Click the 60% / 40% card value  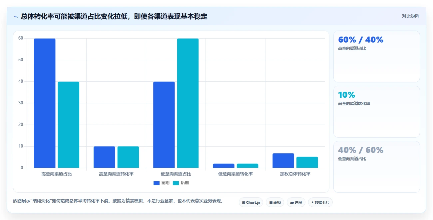(361, 40)
